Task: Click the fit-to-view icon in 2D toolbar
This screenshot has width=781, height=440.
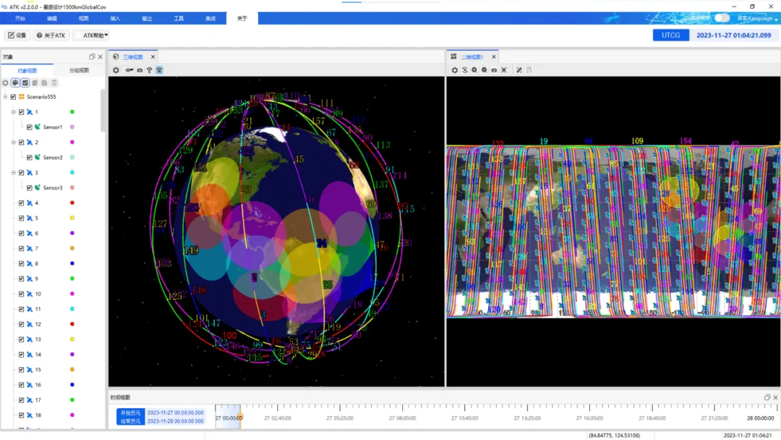Action: (x=504, y=70)
